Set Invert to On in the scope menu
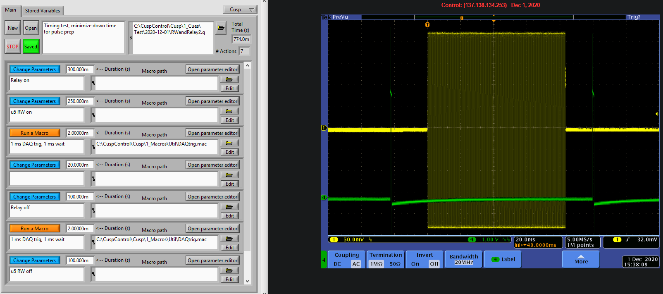 point(415,264)
